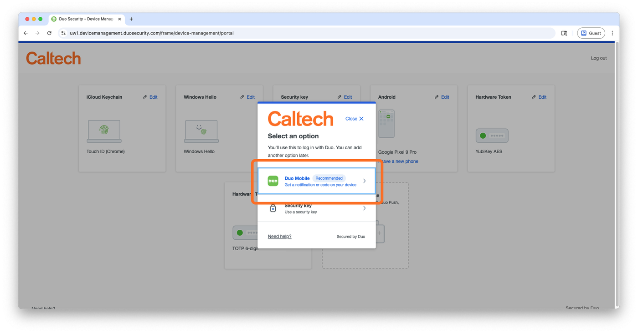Viewport: 638px width, 333px height.
Task: Click the YubiKey AES hardware token icon
Action: (492, 136)
